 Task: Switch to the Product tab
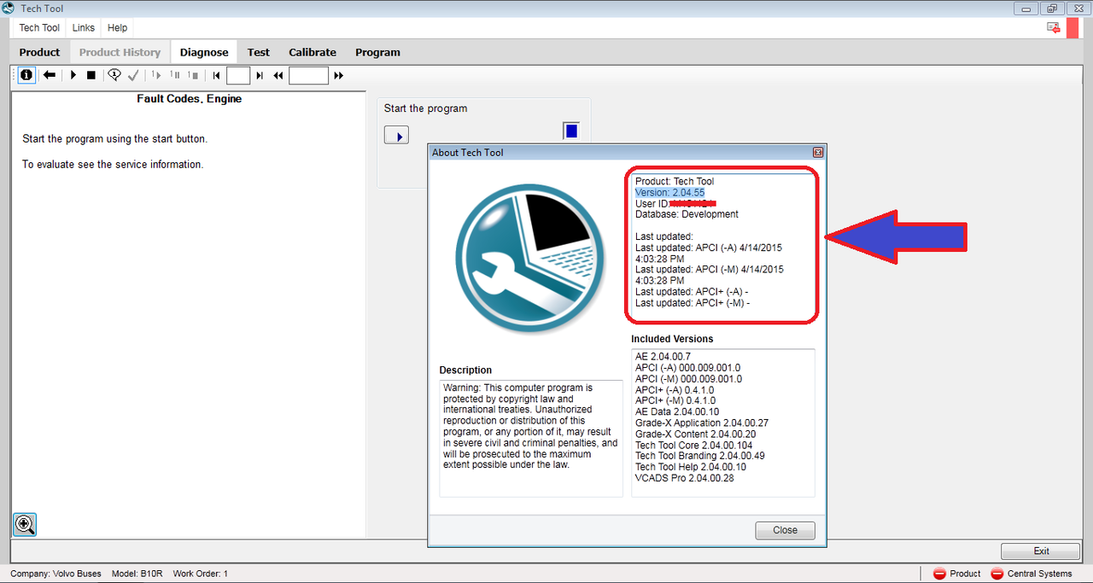point(39,52)
